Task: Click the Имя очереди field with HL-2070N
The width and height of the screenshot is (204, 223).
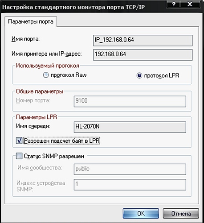Action: [x=130, y=127]
